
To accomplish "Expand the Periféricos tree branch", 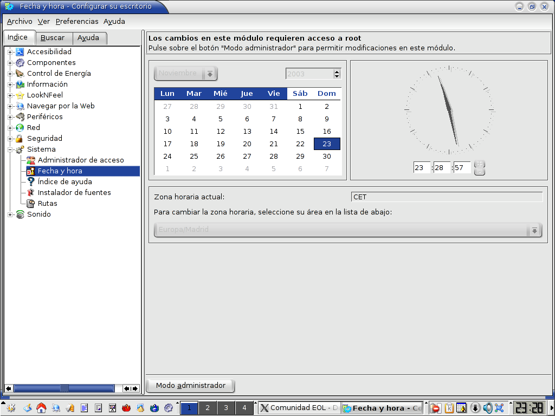I will pyautogui.click(x=10, y=117).
